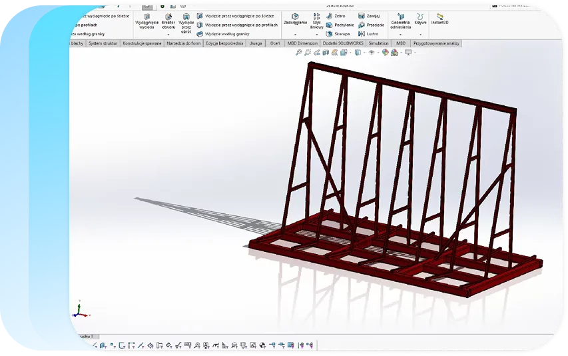Expand the Display Style dropdown arrow
The height and width of the screenshot is (356, 568).
pyautogui.click(x=364, y=53)
